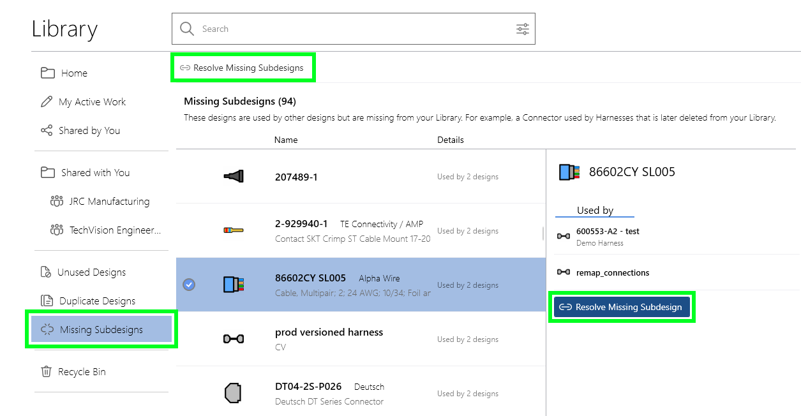Click Resolve Missing Subdesigns toolbar button
The height and width of the screenshot is (416, 801).
243,68
